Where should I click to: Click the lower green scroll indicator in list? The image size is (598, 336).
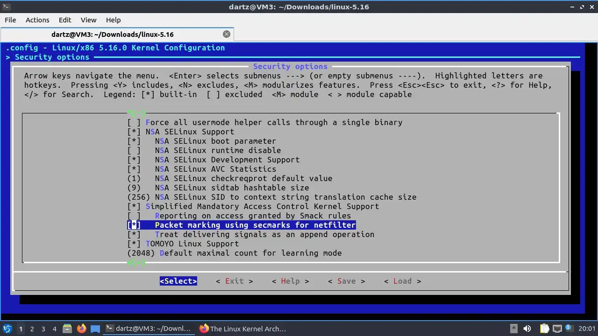pyautogui.click(x=136, y=263)
